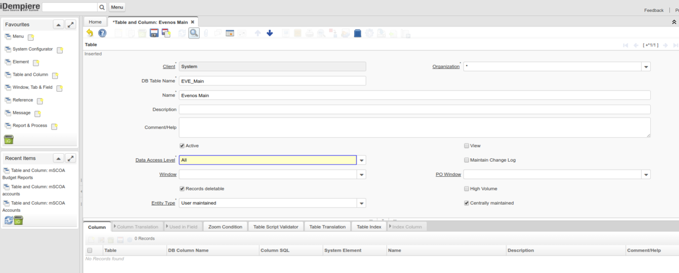This screenshot has width=679, height=273.
Task: Open the Data Access Level dropdown
Action: pyautogui.click(x=362, y=160)
